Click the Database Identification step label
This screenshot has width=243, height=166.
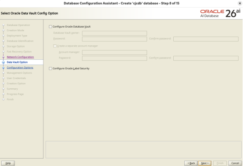20,41
